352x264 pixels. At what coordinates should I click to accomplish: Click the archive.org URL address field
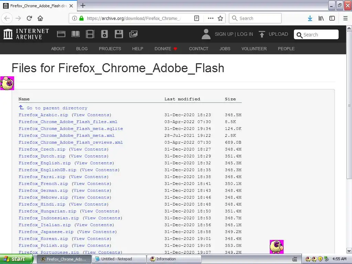pyautogui.click(x=134, y=19)
